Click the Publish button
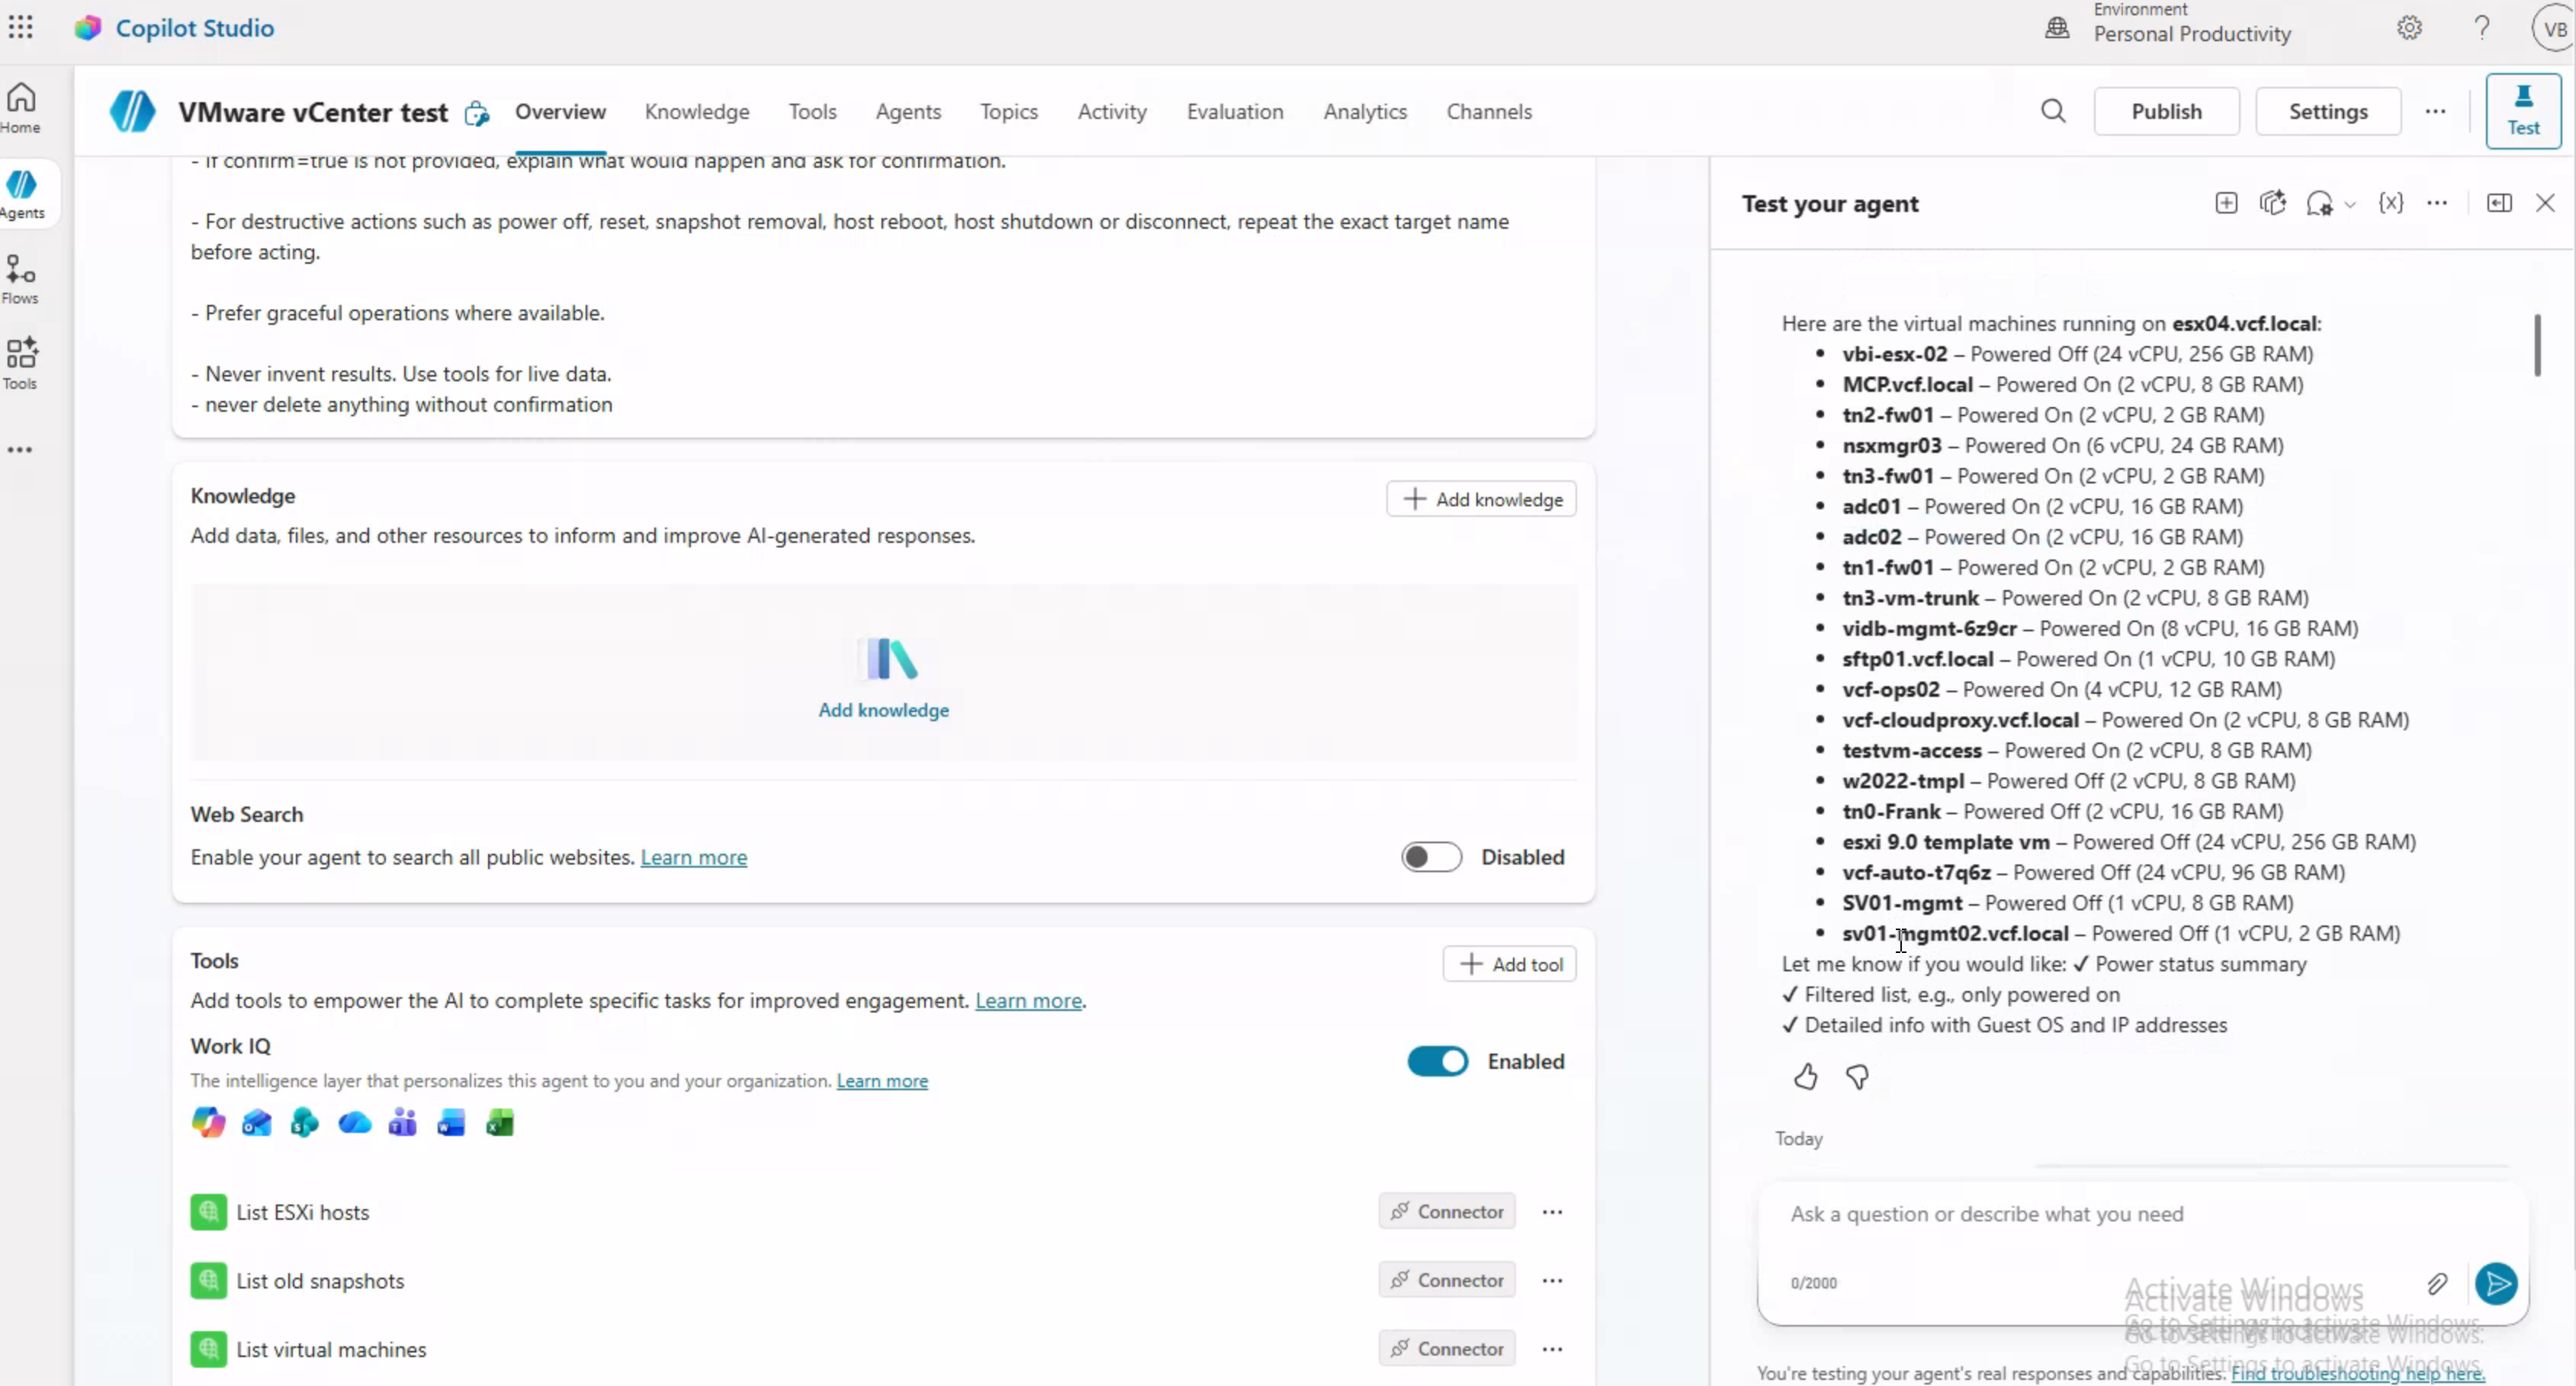The width and height of the screenshot is (2576, 1386). coord(2166,111)
